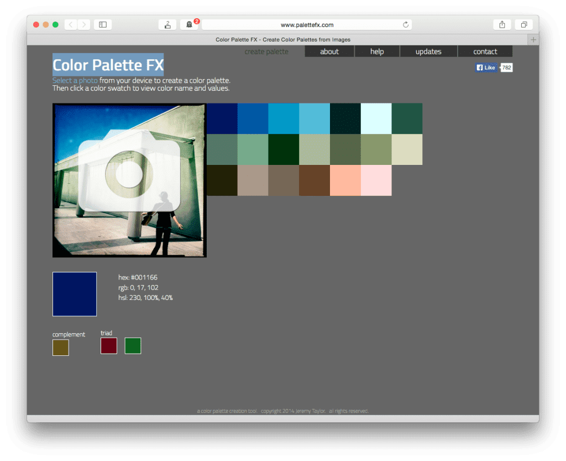Select the pale cyan white swatch

(x=376, y=118)
